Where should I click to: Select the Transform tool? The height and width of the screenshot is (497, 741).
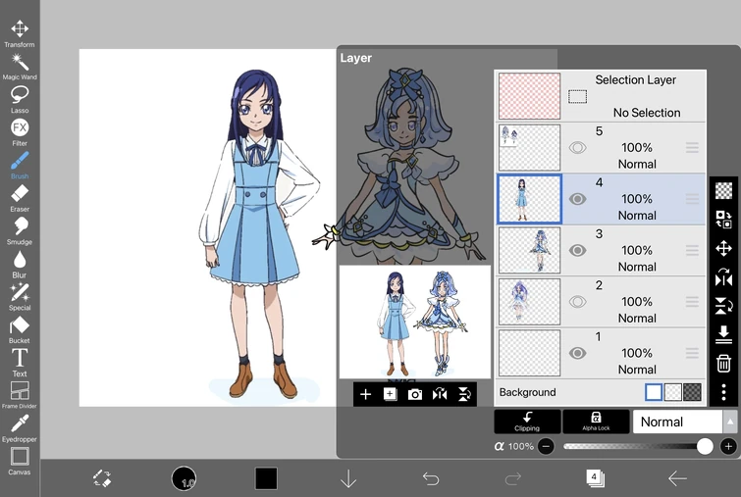pyautogui.click(x=20, y=34)
